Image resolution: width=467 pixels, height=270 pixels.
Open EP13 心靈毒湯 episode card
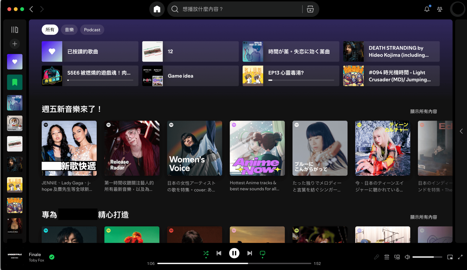[291, 76]
